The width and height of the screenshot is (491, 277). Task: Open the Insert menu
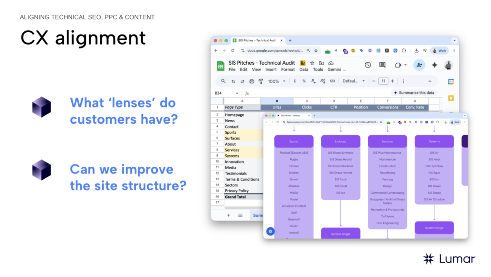[271, 69]
